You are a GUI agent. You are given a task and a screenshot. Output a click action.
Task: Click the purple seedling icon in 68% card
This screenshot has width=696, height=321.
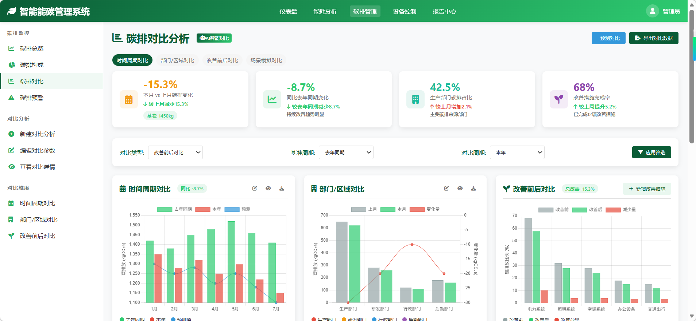pyautogui.click(x=558, y=99)
